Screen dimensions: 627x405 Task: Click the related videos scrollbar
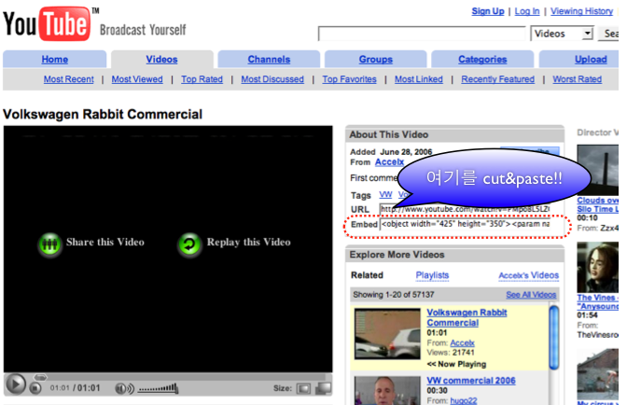[554, 338]
